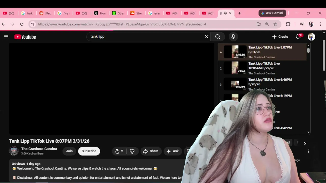Click The Crashout Cantina channel name
The width and height of the screenshot is (326, 183).
tap(39, 149)
